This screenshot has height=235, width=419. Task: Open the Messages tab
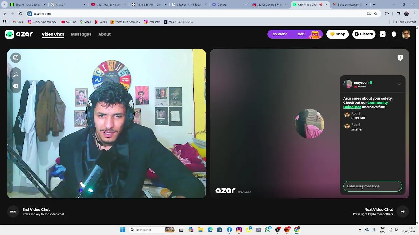81,34
